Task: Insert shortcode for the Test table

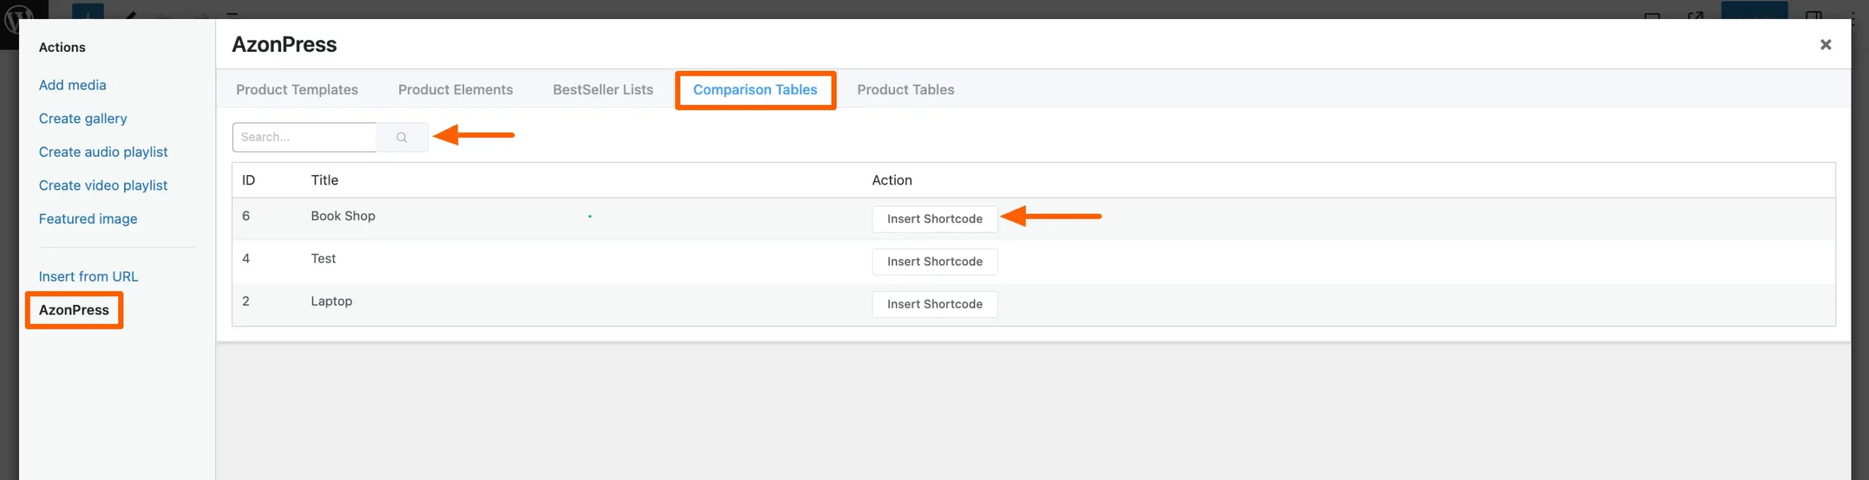Action: coord(934,261)
